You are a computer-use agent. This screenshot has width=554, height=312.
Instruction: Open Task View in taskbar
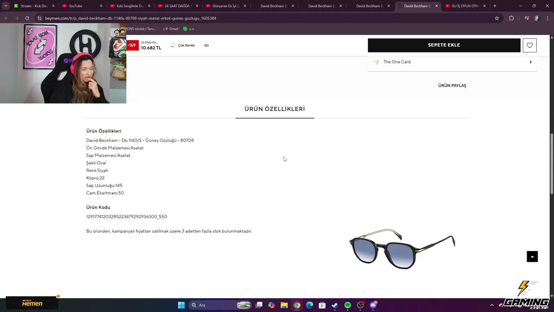point(259,305)
